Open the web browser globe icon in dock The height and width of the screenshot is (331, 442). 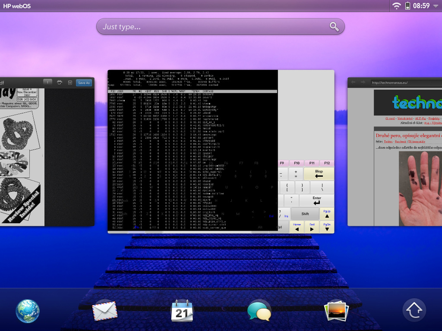[28, 311]
